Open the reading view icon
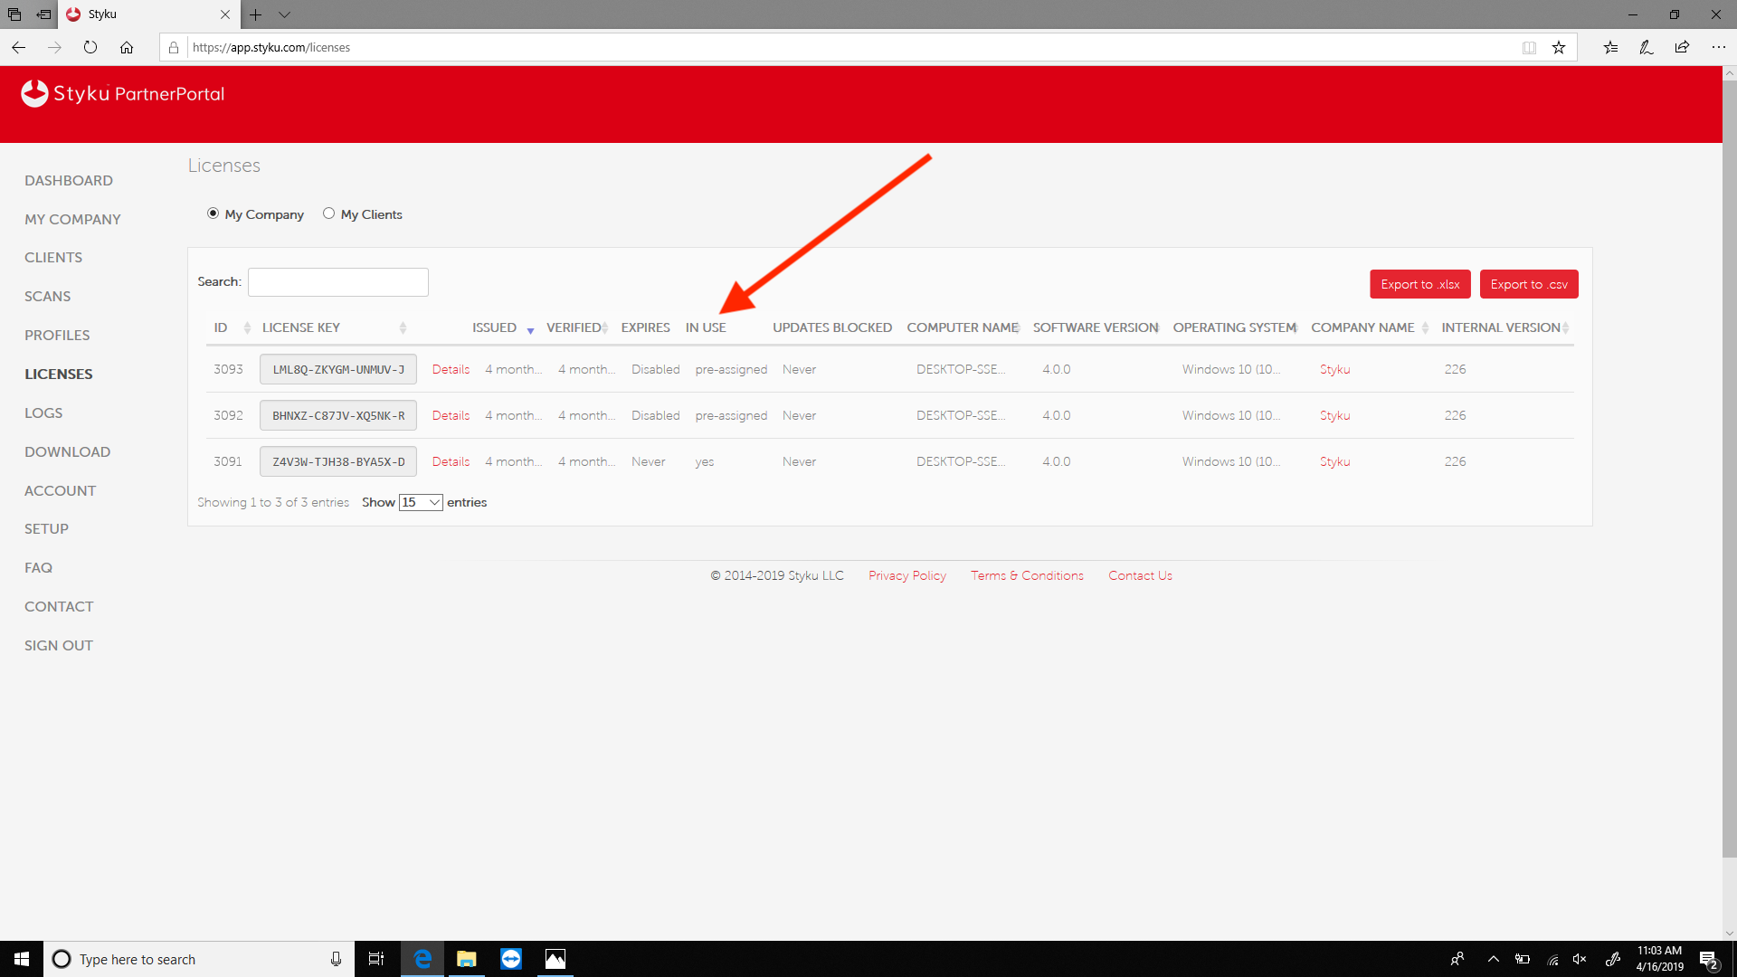The image size is (1737, 977). (x=1529, y=47)
